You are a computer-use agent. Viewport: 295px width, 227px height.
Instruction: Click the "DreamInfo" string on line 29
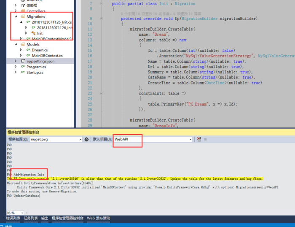tap(165, 125)
